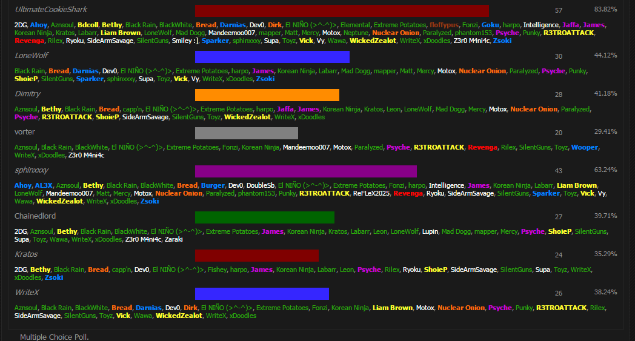Click voter Dirk in the WriteX list

[x=190, y=308]
